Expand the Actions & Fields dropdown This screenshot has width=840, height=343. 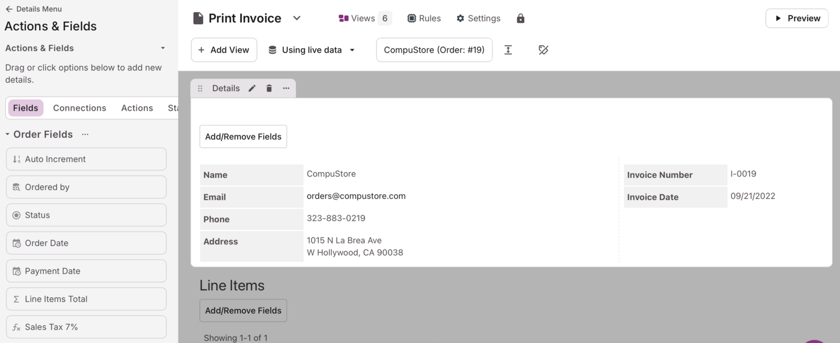[x=162, y=48]
